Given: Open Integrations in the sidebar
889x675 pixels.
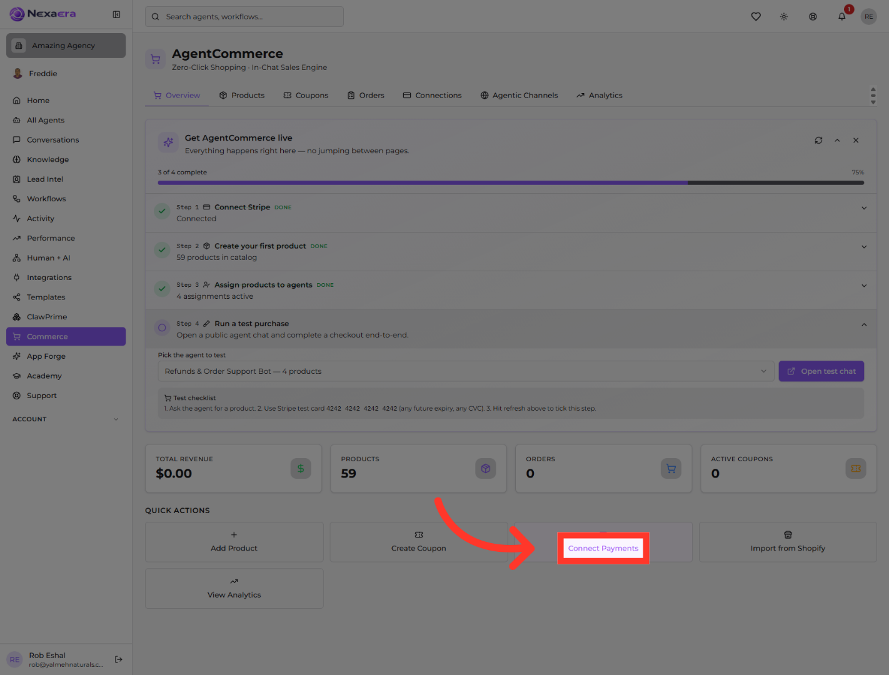Looking at the screenshot, I should coord(66,277).
